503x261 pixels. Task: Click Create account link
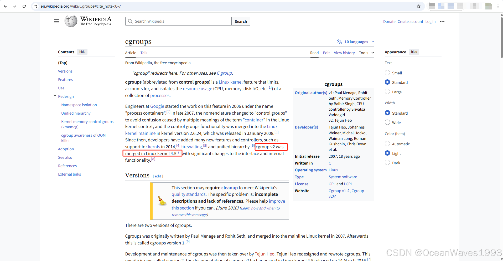[x=410, y=22]
